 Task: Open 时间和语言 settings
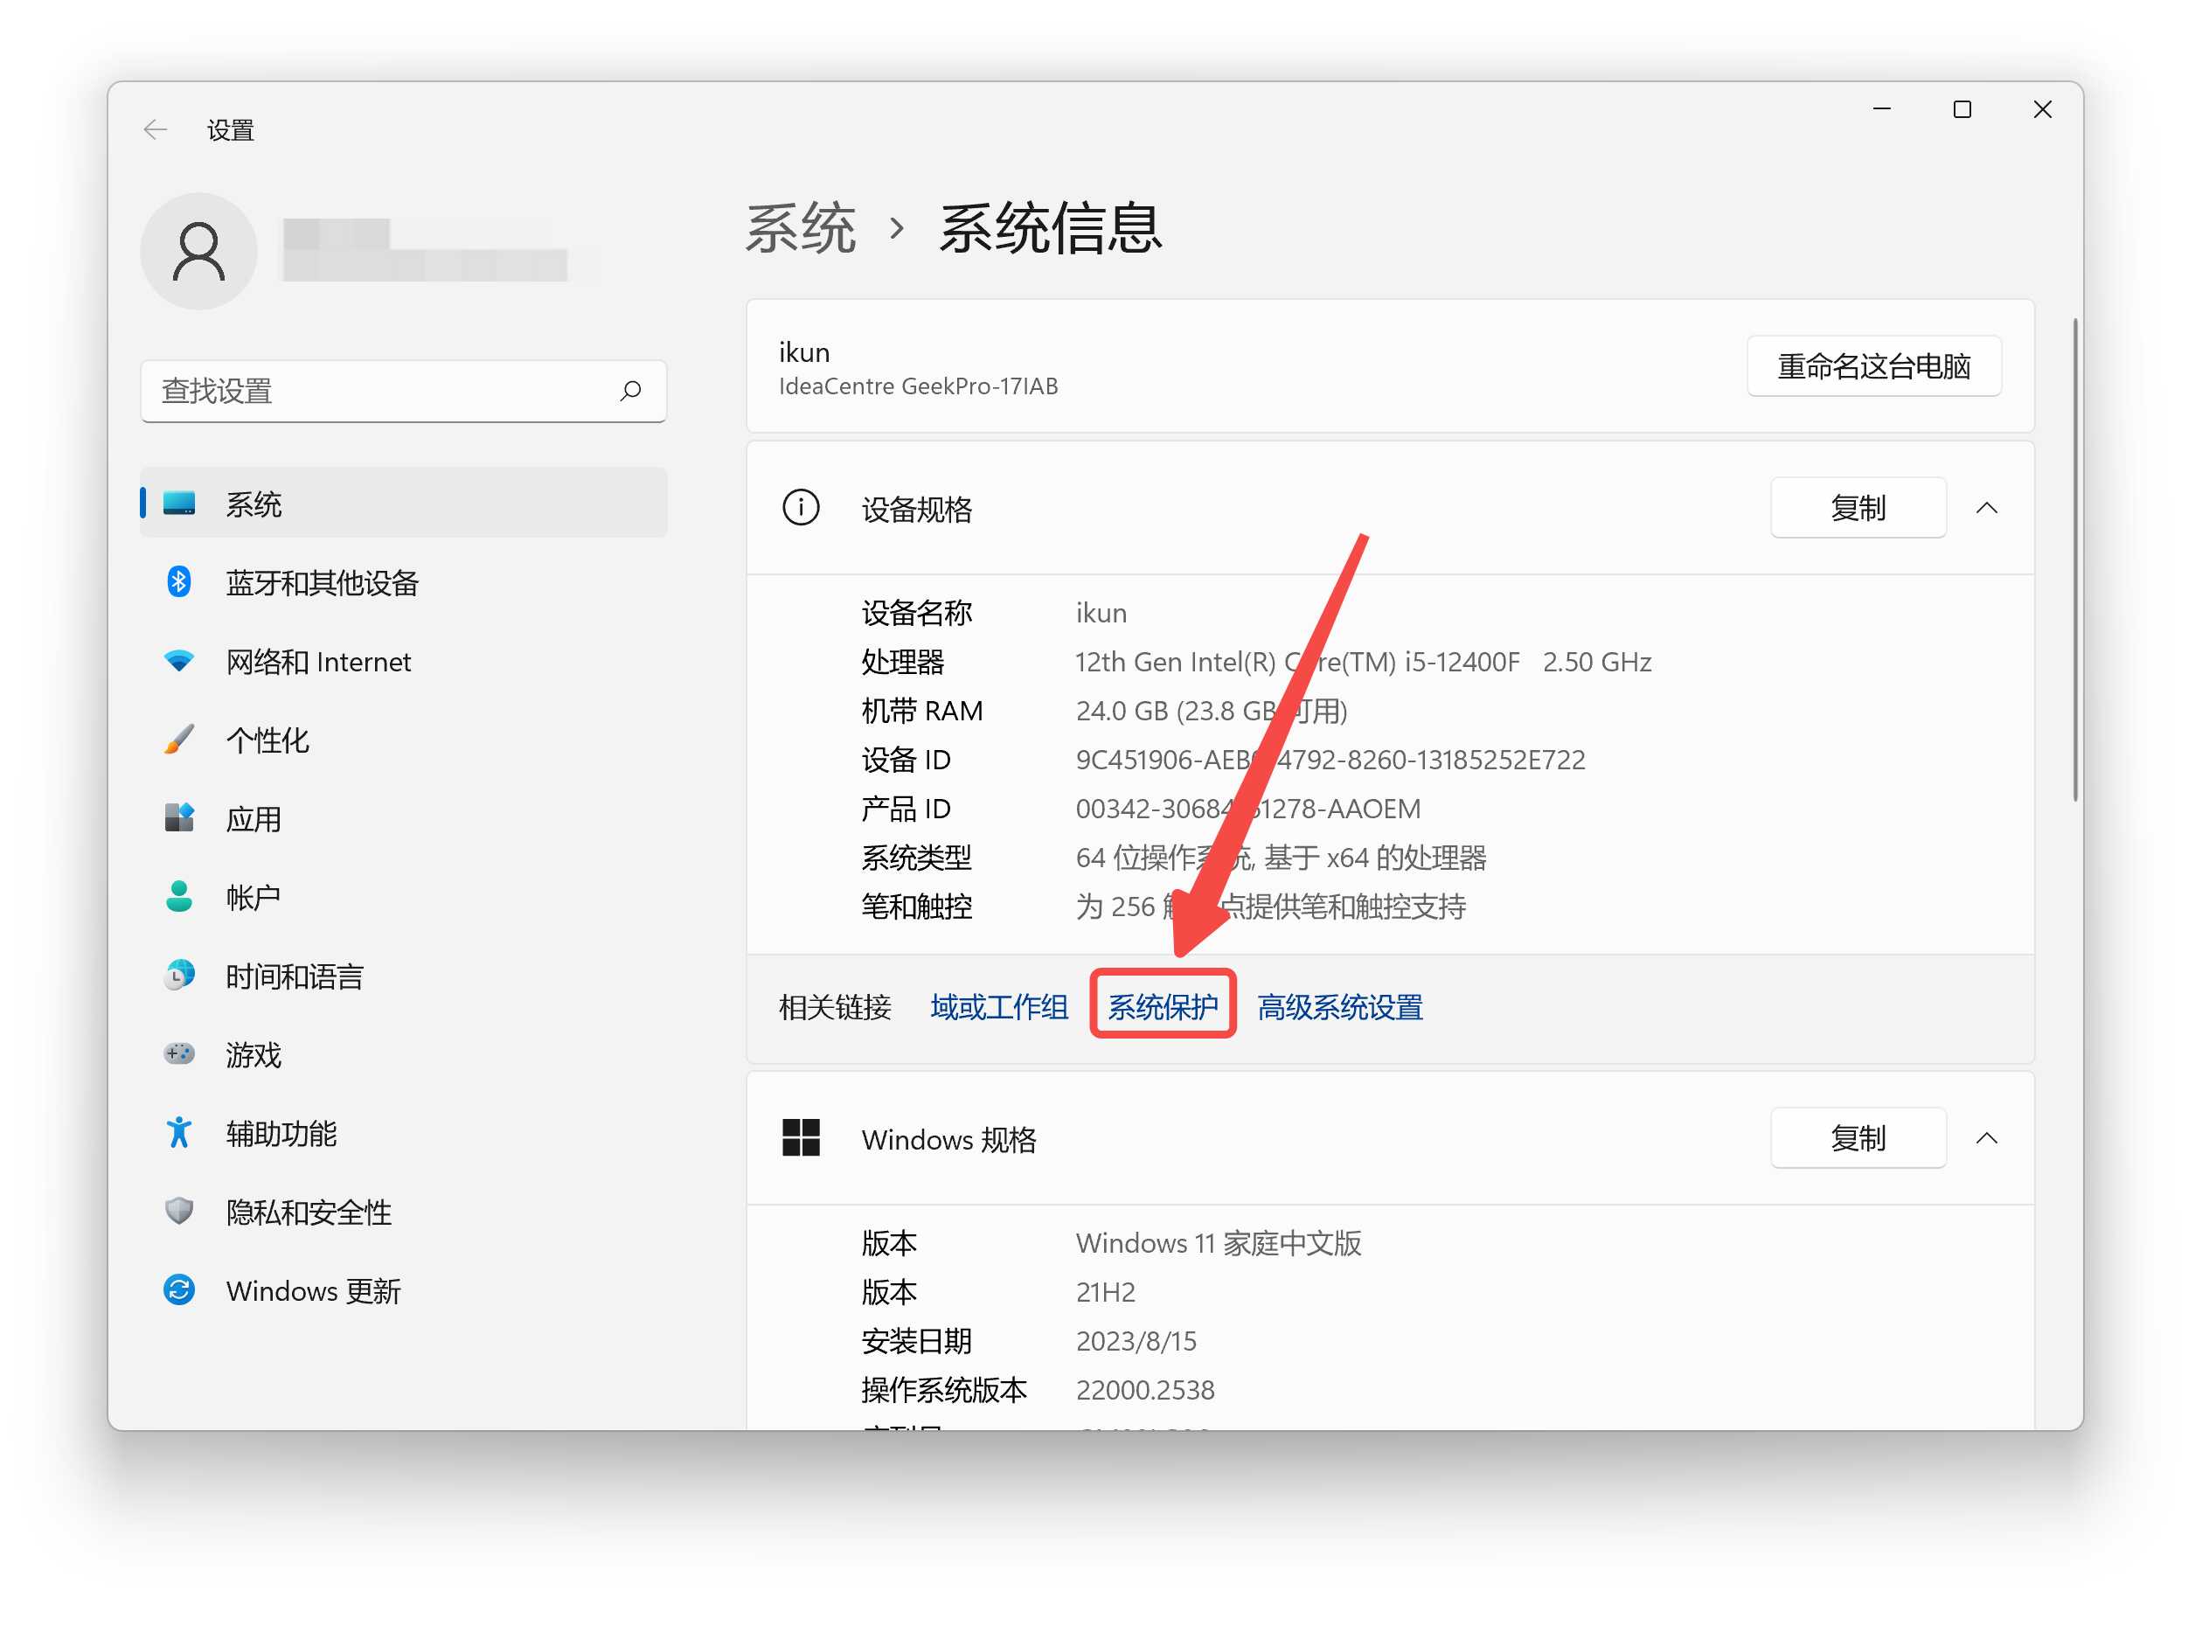pyautogui.click(x=404, y=976)
